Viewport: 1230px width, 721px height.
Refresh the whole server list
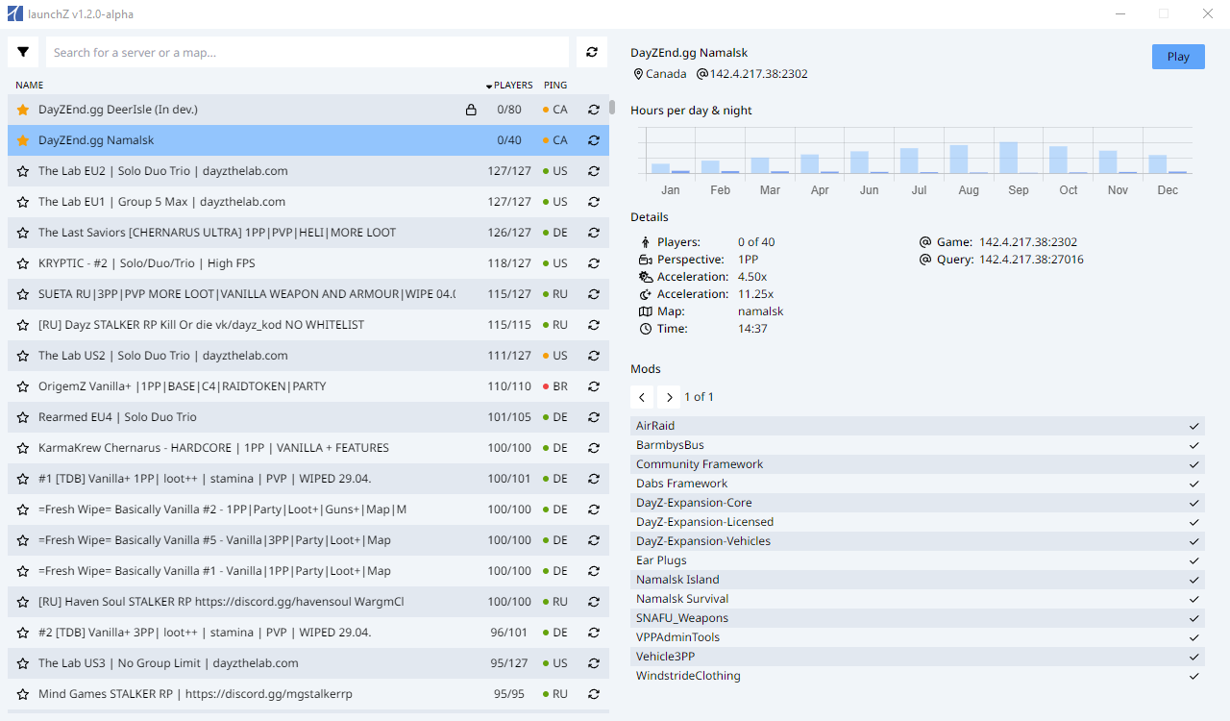(x=592, y=52)
